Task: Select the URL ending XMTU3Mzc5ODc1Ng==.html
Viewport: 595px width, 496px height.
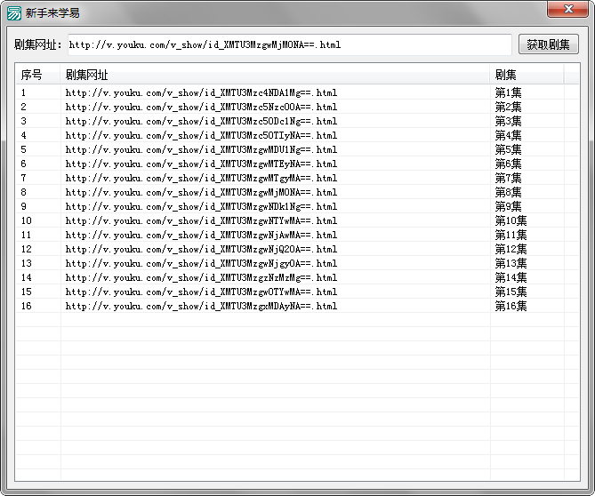Action: [201, 122]
